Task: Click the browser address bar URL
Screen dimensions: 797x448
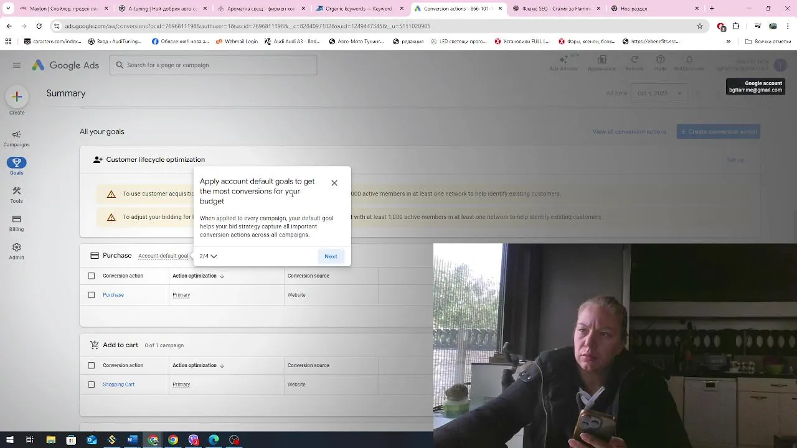Action: pyautogui.click(x=248, y=26)
